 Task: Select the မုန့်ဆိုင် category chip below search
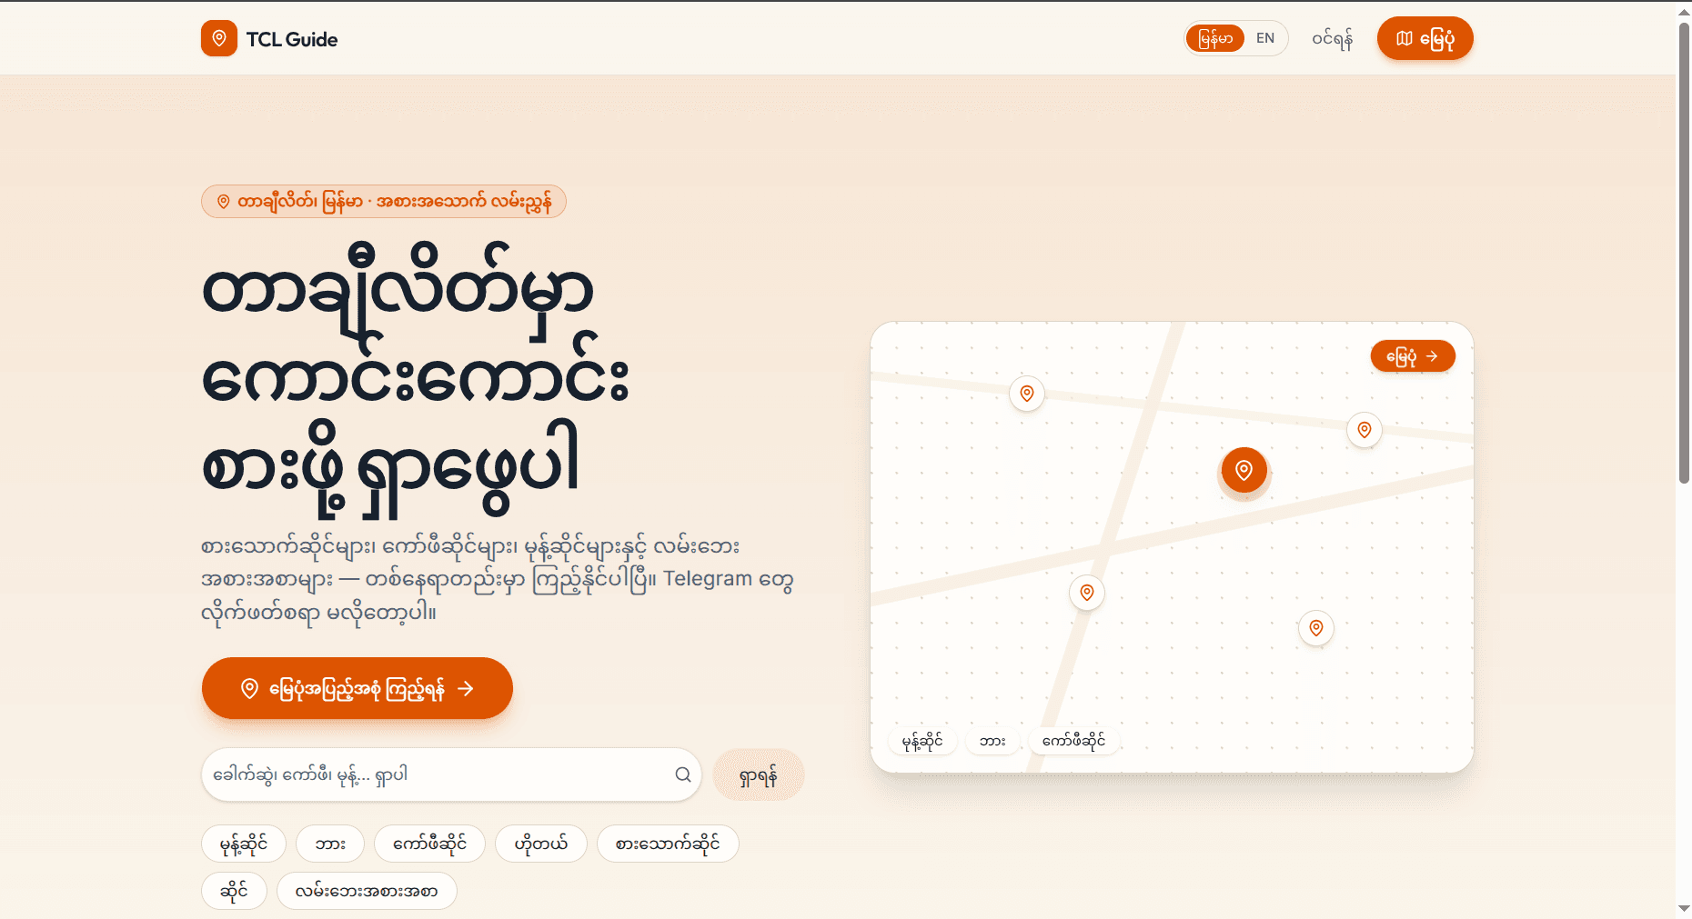click(x=244, y=844)
